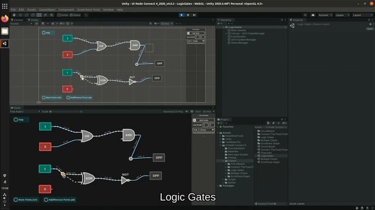The image size is (375, 210).
Task: Click the Open button in Inspector
Action: coord(370,29)
